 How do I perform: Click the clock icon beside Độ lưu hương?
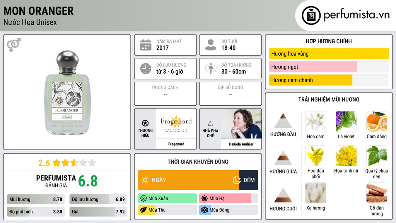146,69
